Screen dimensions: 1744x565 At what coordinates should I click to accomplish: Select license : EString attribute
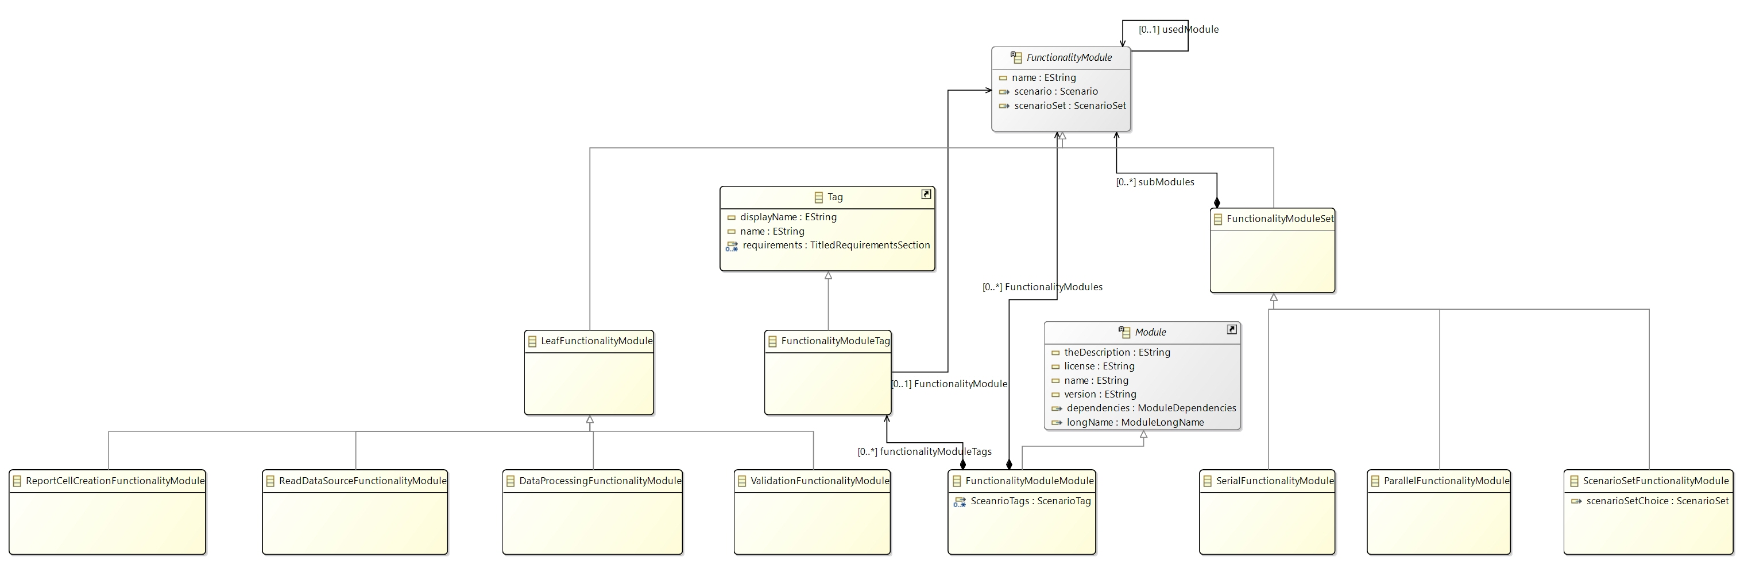[x=1100, y=367]
